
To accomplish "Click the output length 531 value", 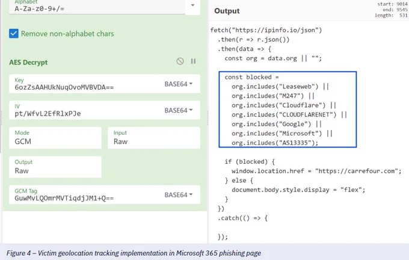I will pos(403,16).
